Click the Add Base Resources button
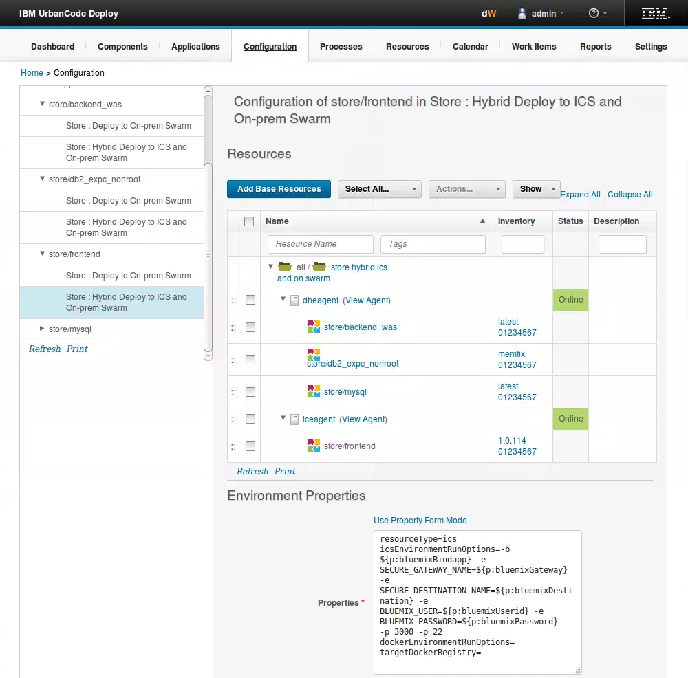 click(279, 189)
